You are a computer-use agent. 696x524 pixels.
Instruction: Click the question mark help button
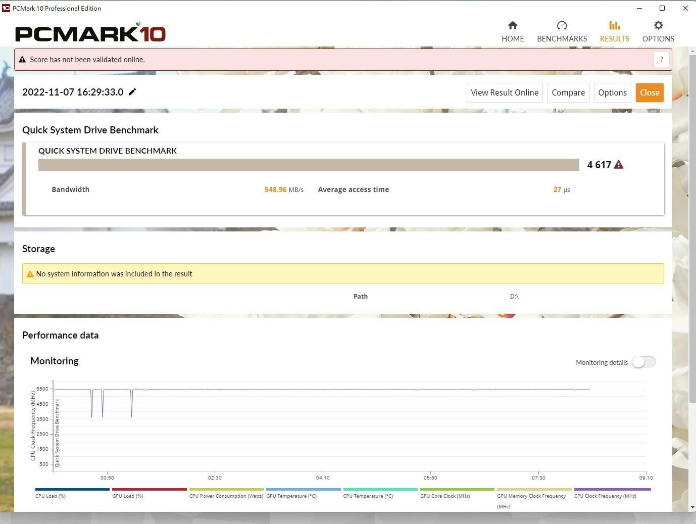(x=662, y=59)
